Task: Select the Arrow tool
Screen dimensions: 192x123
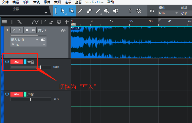Action: pyautogui.click(x=63, y=11)
